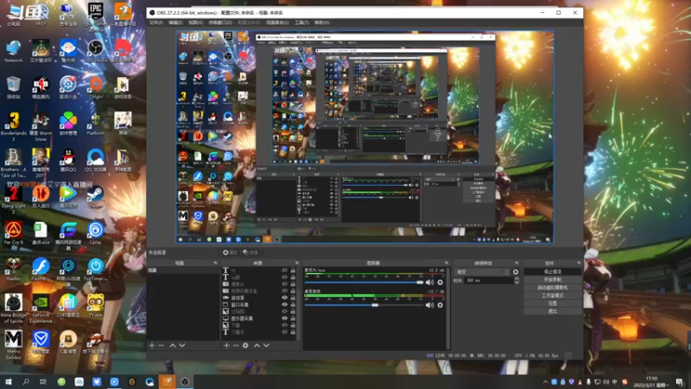Move source down in sources list
The image size is (691, 389).
point(266,346)
